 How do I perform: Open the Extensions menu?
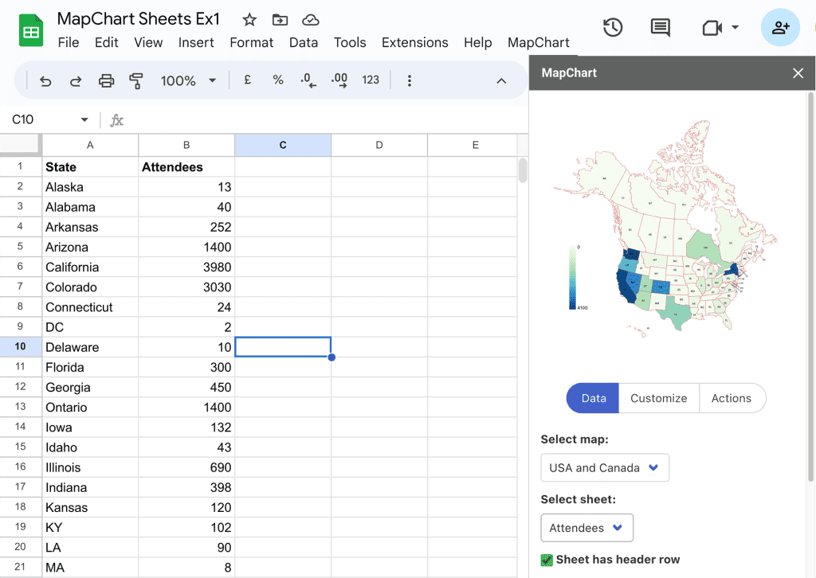point(414,43)
